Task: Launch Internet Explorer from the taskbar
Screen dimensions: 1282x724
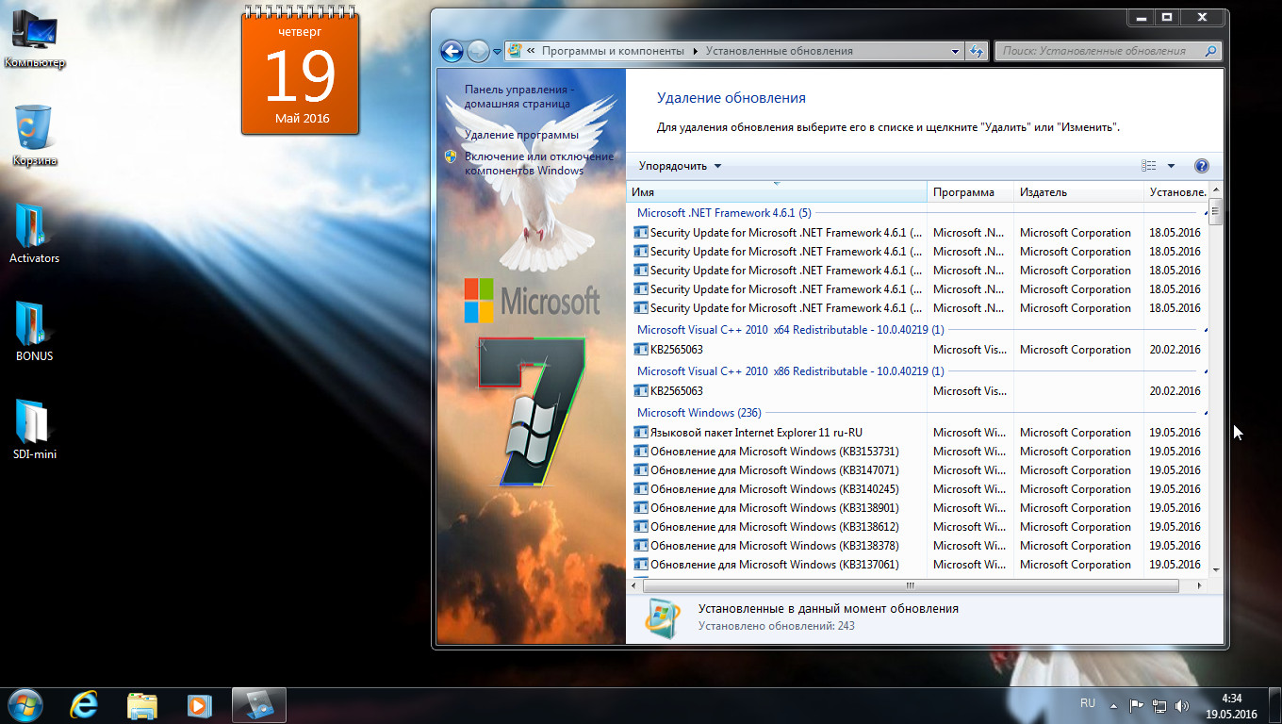Action: [85, 704]
